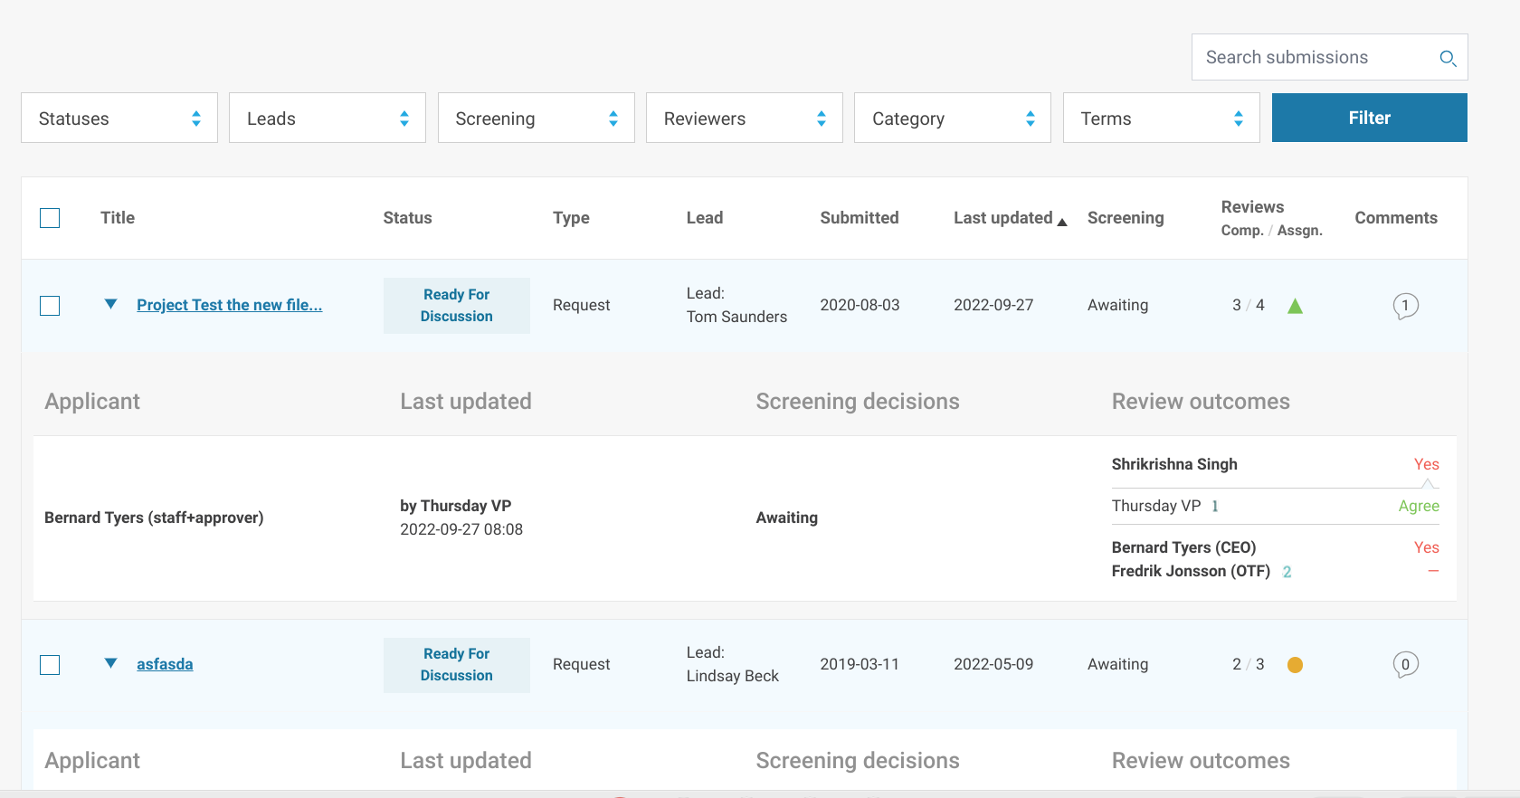Click the Last updated sort arrow
Viewport: 1520px width, 798px height.
pyautogui.click(x=1062, y=222)
